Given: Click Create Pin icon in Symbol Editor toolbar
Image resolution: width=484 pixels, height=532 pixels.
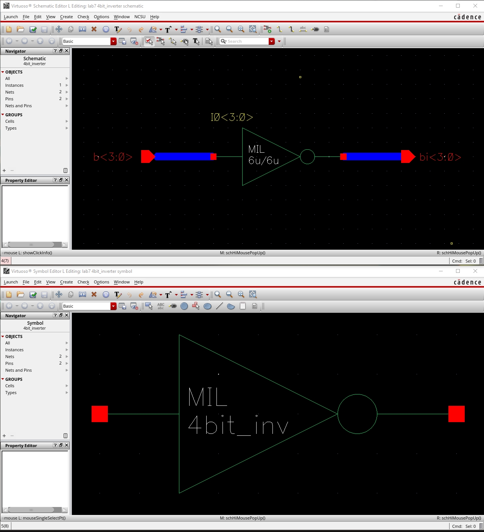Looking at the screenshot, I should 173,306.
